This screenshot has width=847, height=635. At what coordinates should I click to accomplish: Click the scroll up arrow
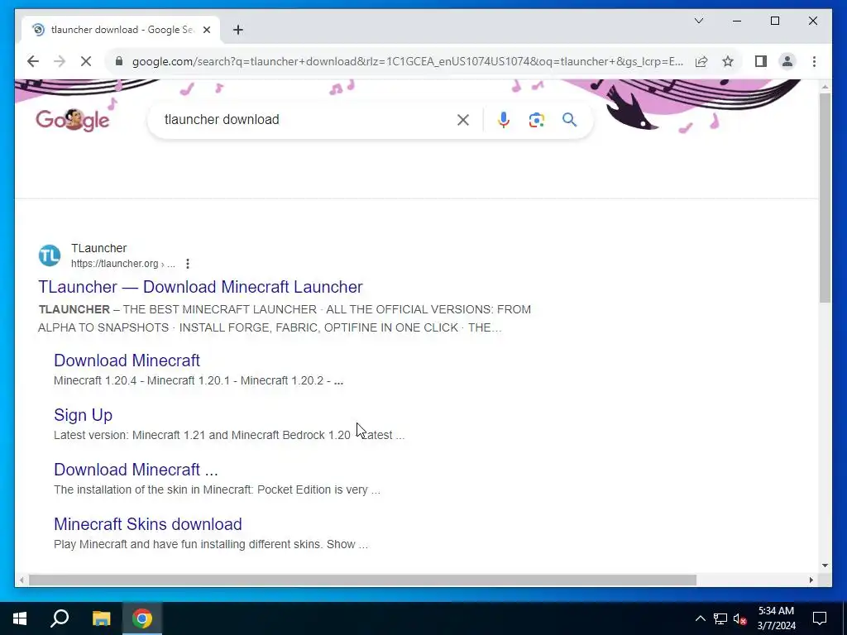(825, 86)
